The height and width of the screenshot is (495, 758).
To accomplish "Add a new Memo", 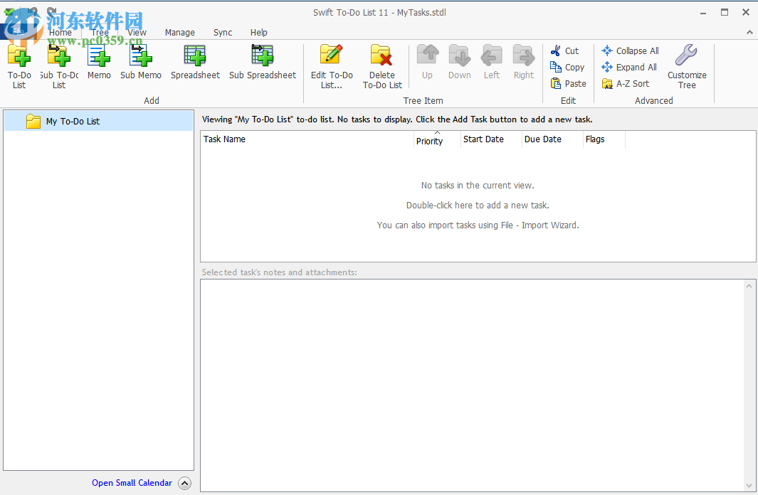I will point(99,62).
